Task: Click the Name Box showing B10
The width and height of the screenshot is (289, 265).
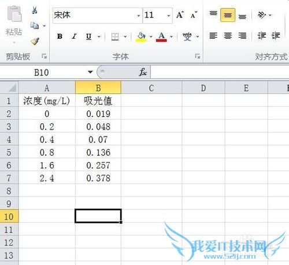Action: (x=42, y=72)
